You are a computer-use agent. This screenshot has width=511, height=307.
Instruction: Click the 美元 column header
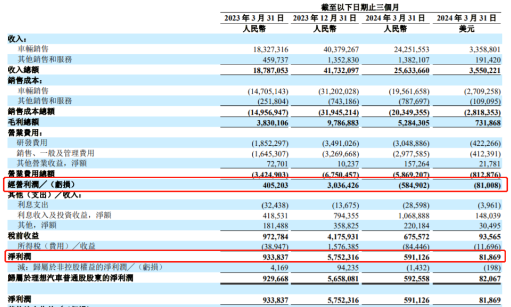point(466,28)
